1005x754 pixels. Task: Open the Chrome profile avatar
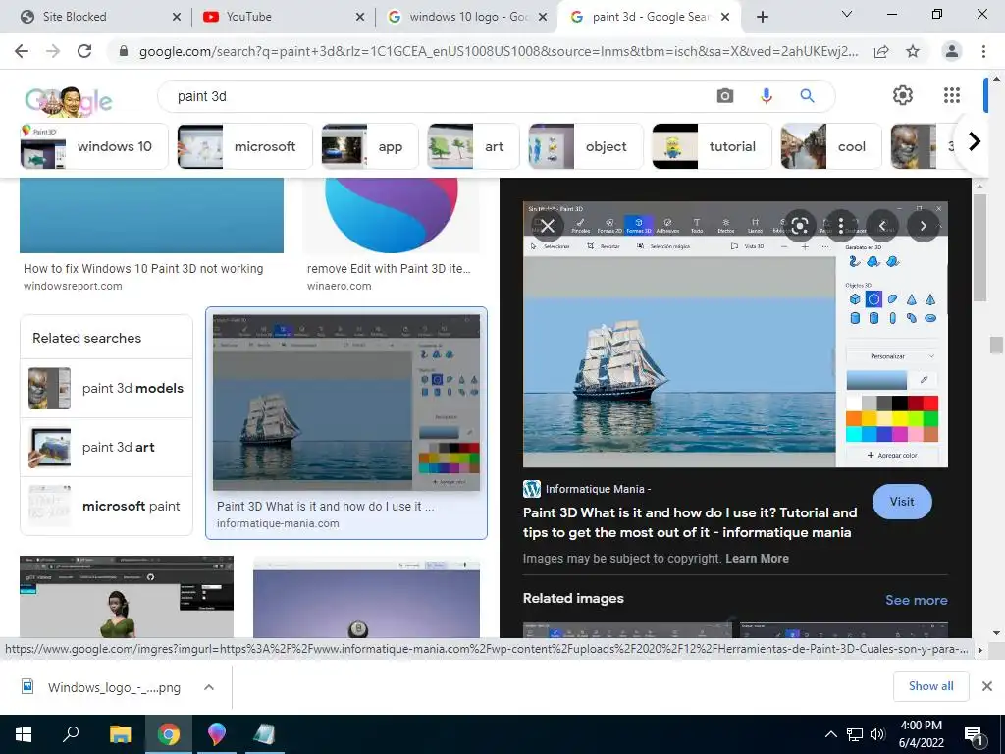[x=952, y=51]
